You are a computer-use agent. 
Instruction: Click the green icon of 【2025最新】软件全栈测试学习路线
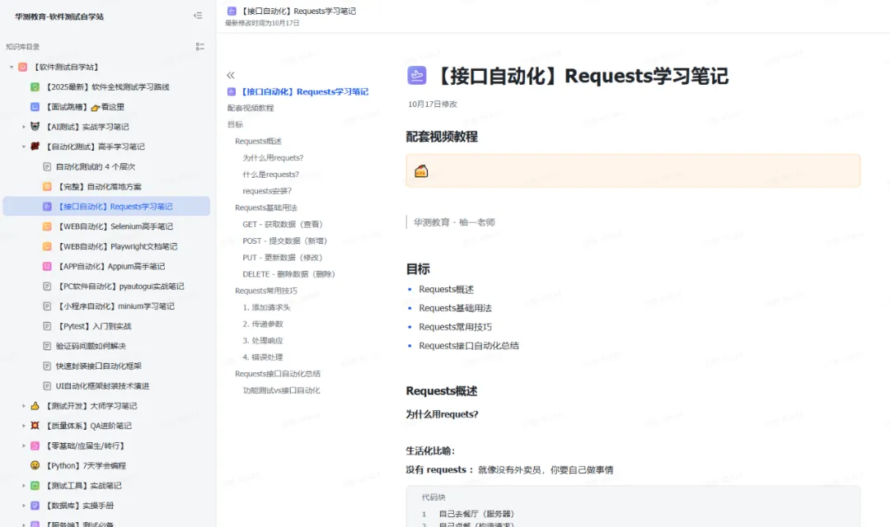click(34, 86)
